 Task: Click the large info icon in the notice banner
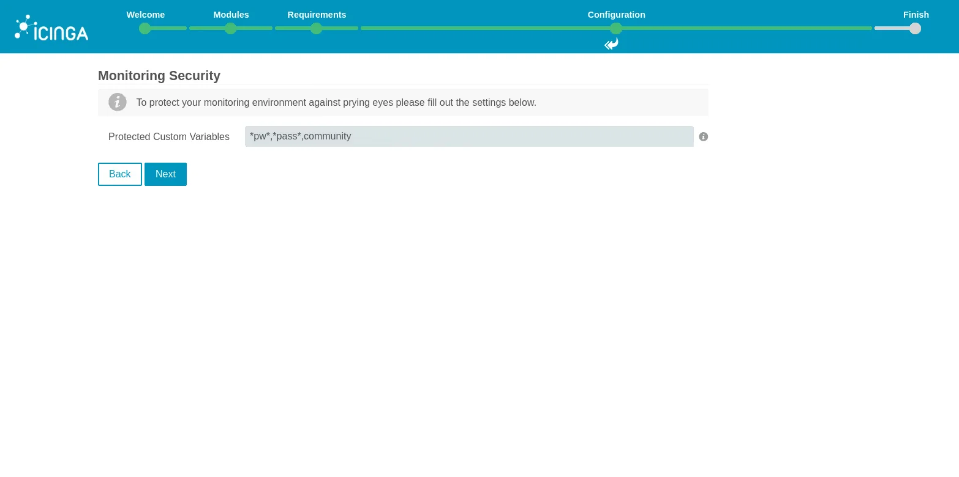[118, 102]
